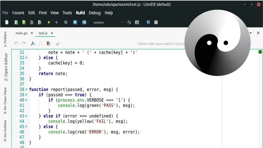Go back with the yellow arrow

[49, 23]
